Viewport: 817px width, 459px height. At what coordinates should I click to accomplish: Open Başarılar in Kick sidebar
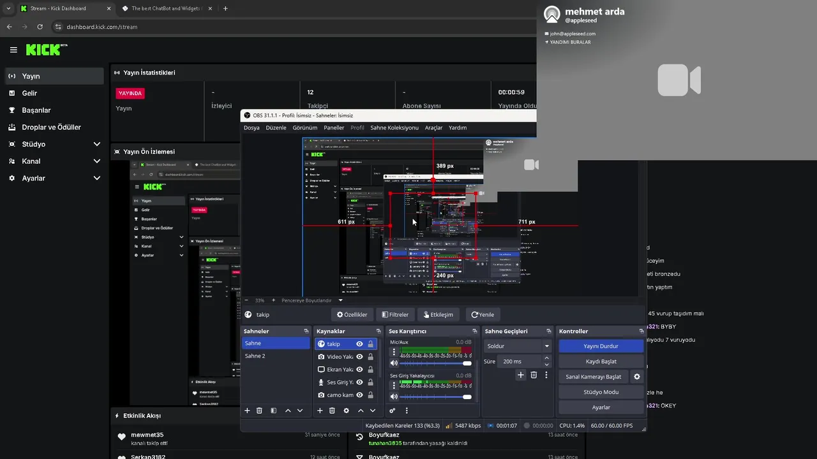tap(54, 110)
